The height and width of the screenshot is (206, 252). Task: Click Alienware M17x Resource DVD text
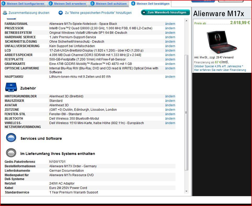pyautogui.click(x=72, y=175)
